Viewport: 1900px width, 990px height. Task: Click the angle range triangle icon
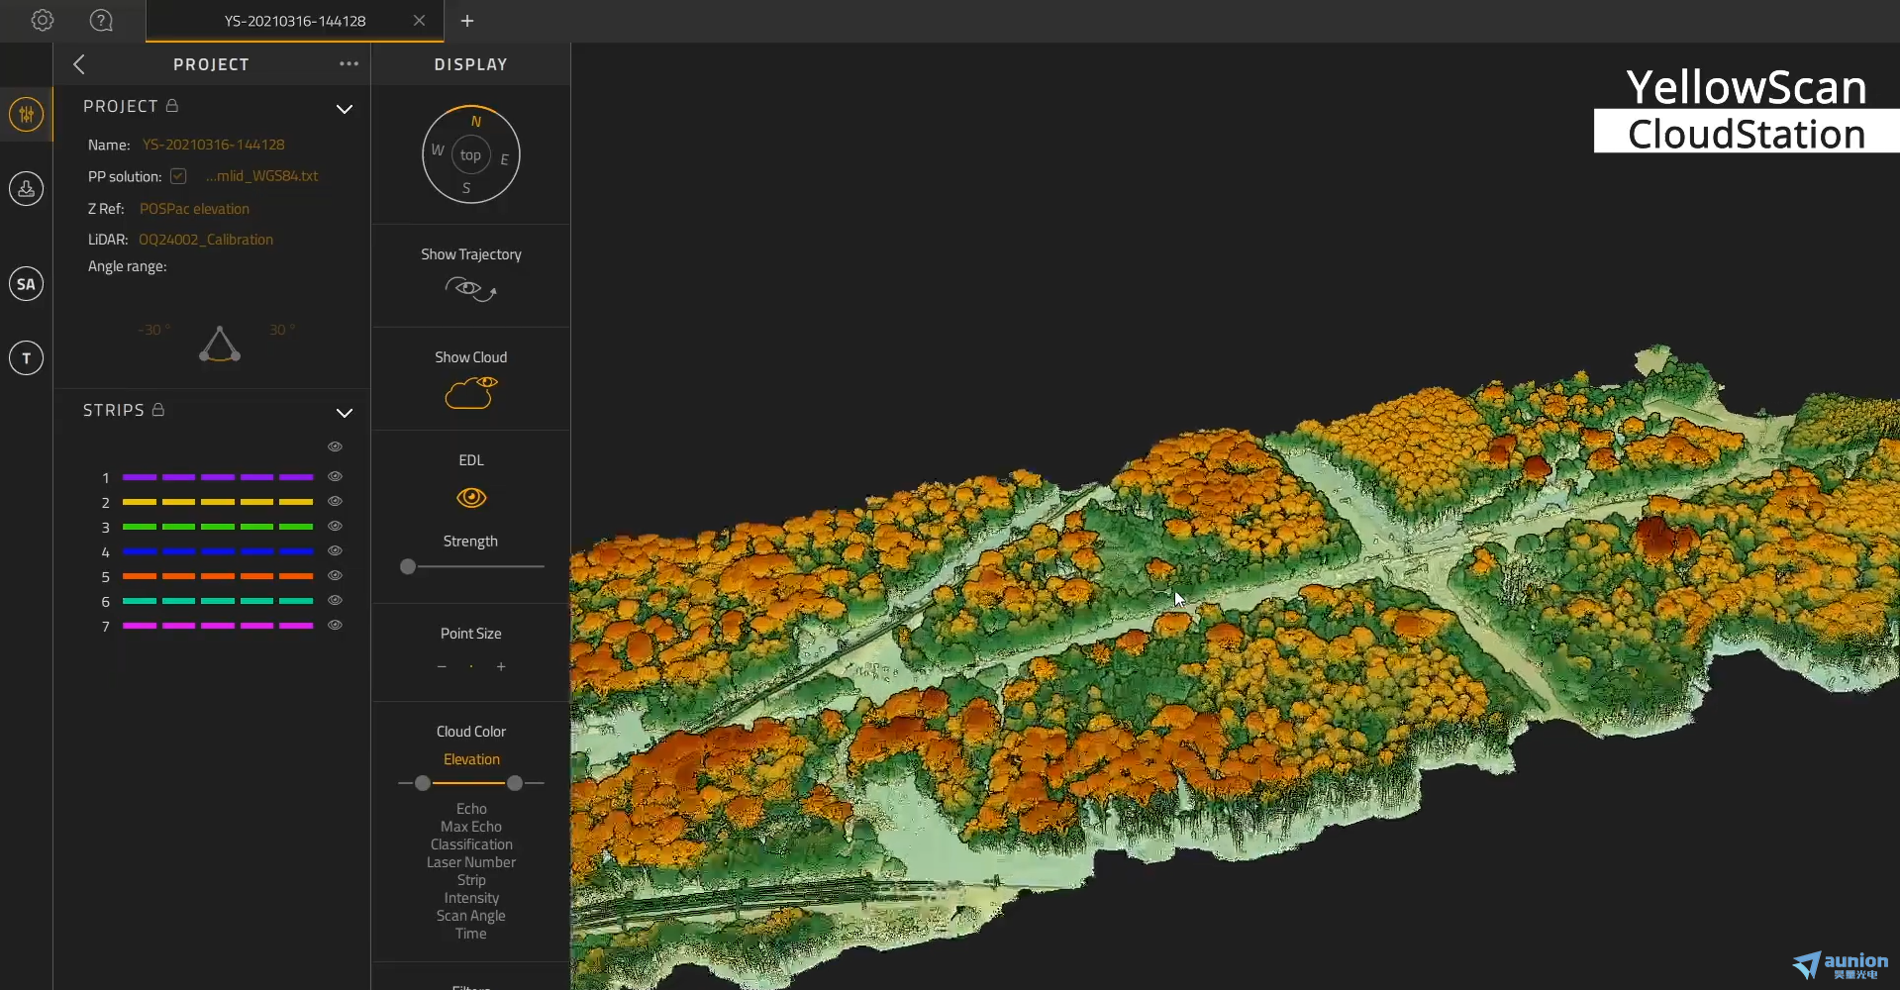coord(220,344)
